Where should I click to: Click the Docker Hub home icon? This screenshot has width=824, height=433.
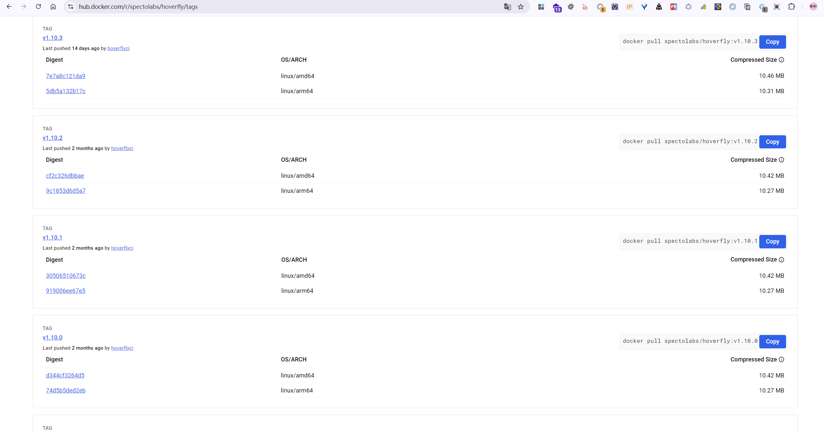(x=53, y=7)
